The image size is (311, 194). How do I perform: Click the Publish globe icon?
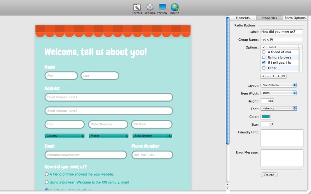tap(175, 7)
